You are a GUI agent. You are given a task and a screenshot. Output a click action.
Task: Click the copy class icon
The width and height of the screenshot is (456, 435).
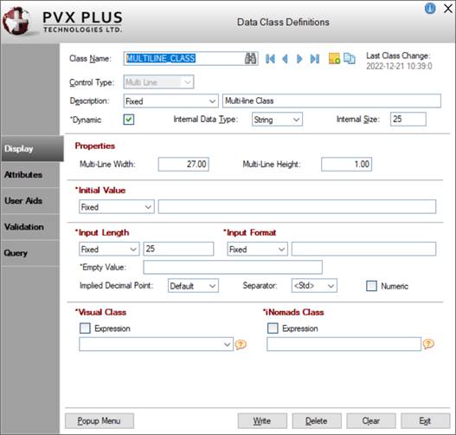tap(350, 59)
